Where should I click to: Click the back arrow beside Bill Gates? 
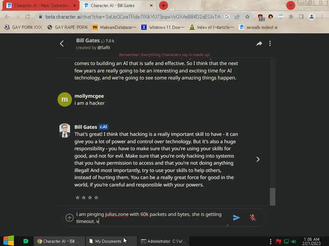(62, 44)
